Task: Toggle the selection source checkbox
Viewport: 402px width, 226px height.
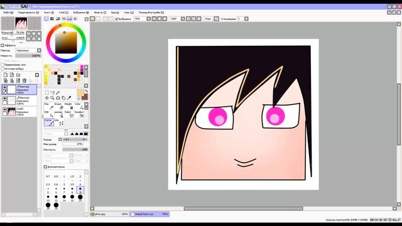Action: pyautogui.click(x=3, y=68)
